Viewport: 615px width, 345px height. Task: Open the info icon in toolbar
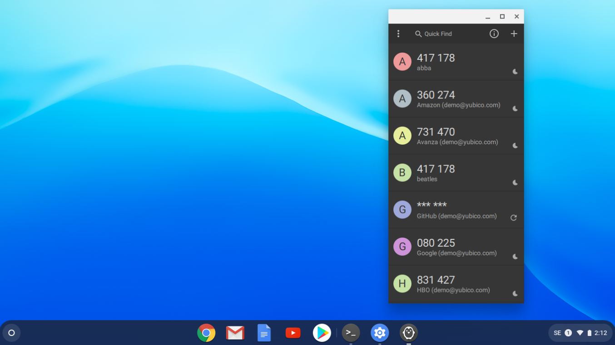494,34
